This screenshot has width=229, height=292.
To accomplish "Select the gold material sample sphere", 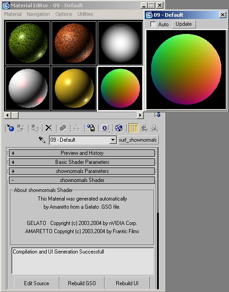I will (74, 88).
